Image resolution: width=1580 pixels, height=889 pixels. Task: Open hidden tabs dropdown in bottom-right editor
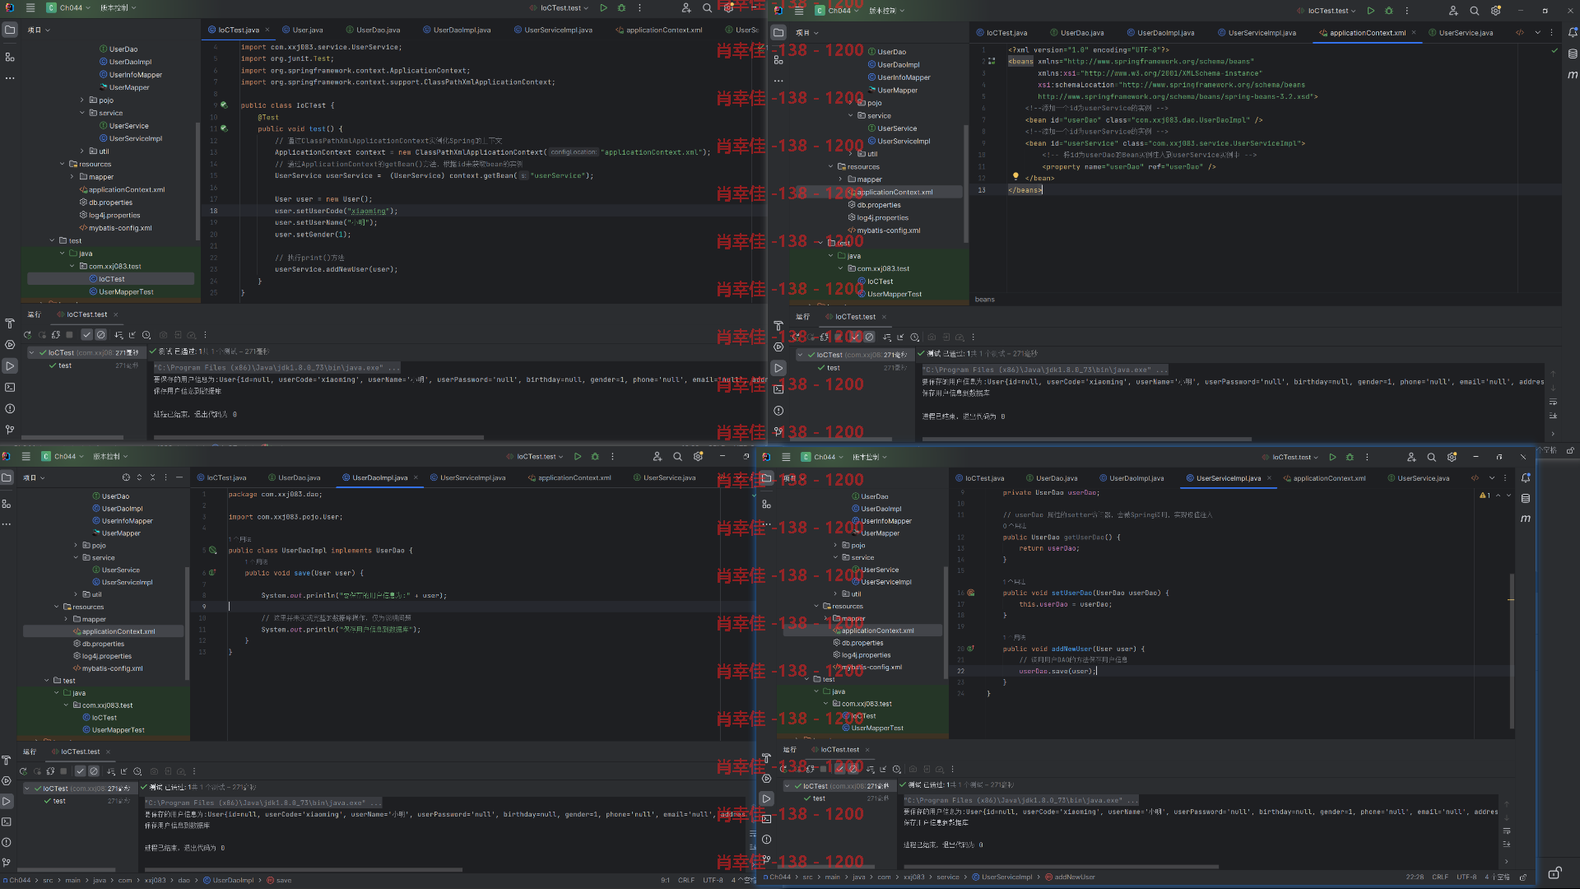(x=1491, y=478)
